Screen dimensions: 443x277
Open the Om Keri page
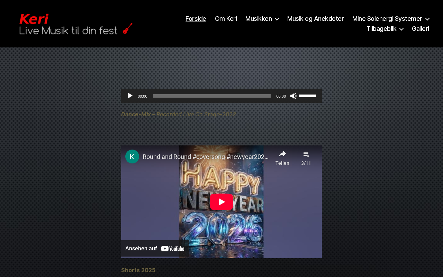click(226, 19)
